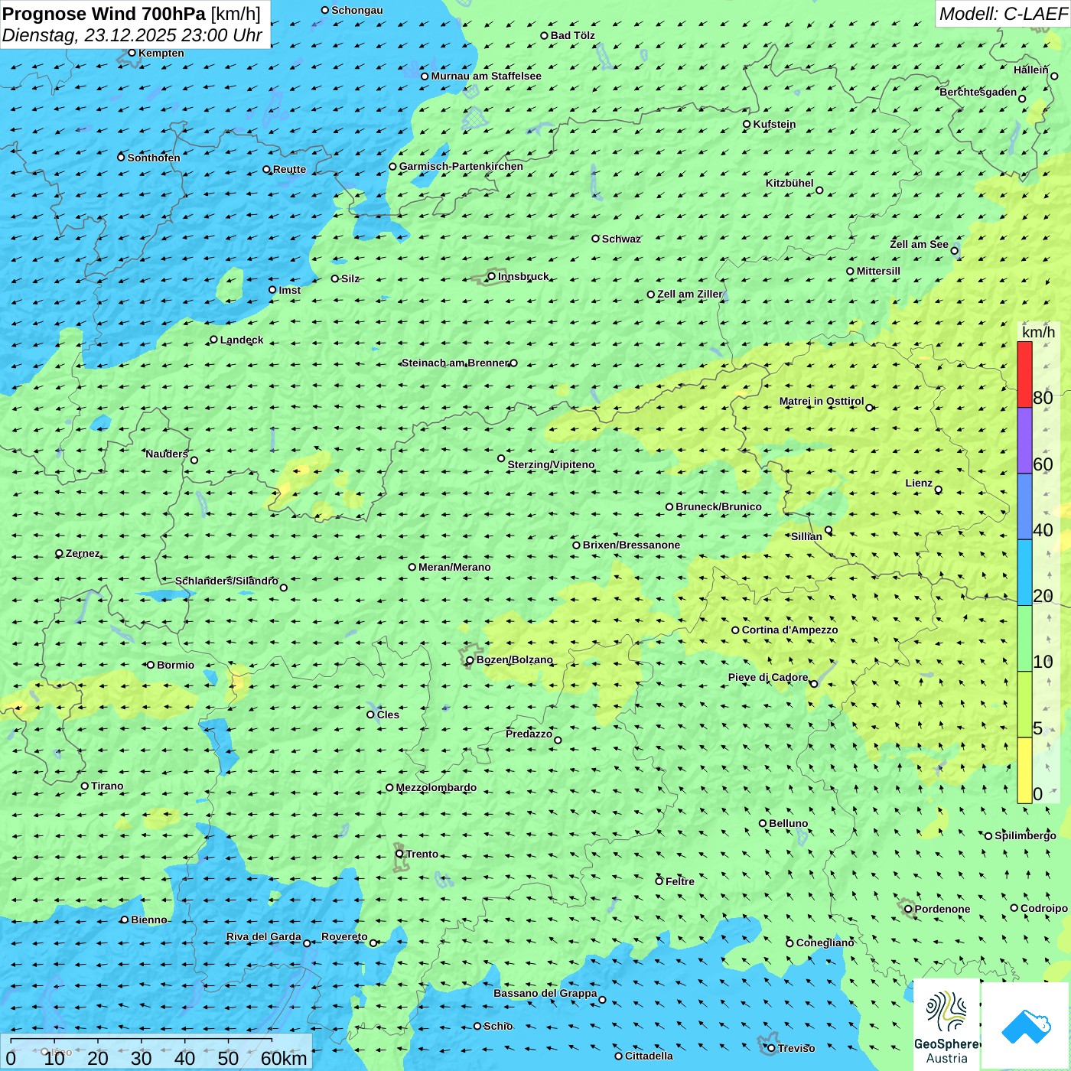
Task: Select the Trento city marker
Action: [x=399, y=854]
